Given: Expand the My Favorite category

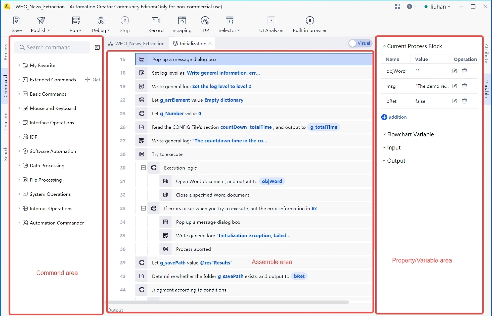Looking at the screenshot, I should [x=19, y=65].
